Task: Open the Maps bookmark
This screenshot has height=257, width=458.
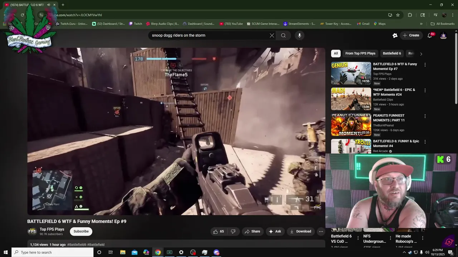Action: 380,24
